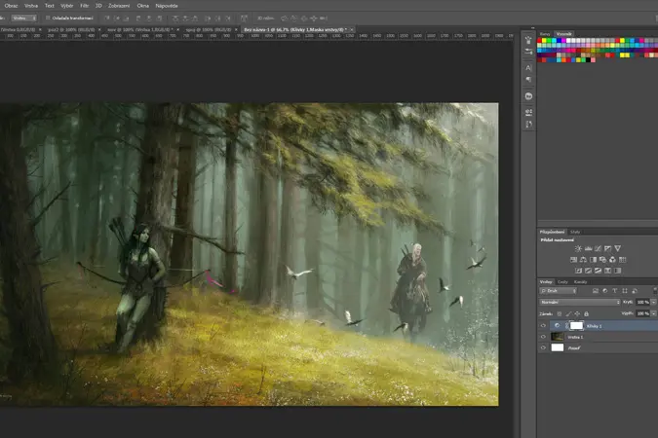658x438 pixels.
Task: Add a Vibrance adjustment (triangle icon)
Action: pos(618,248)
